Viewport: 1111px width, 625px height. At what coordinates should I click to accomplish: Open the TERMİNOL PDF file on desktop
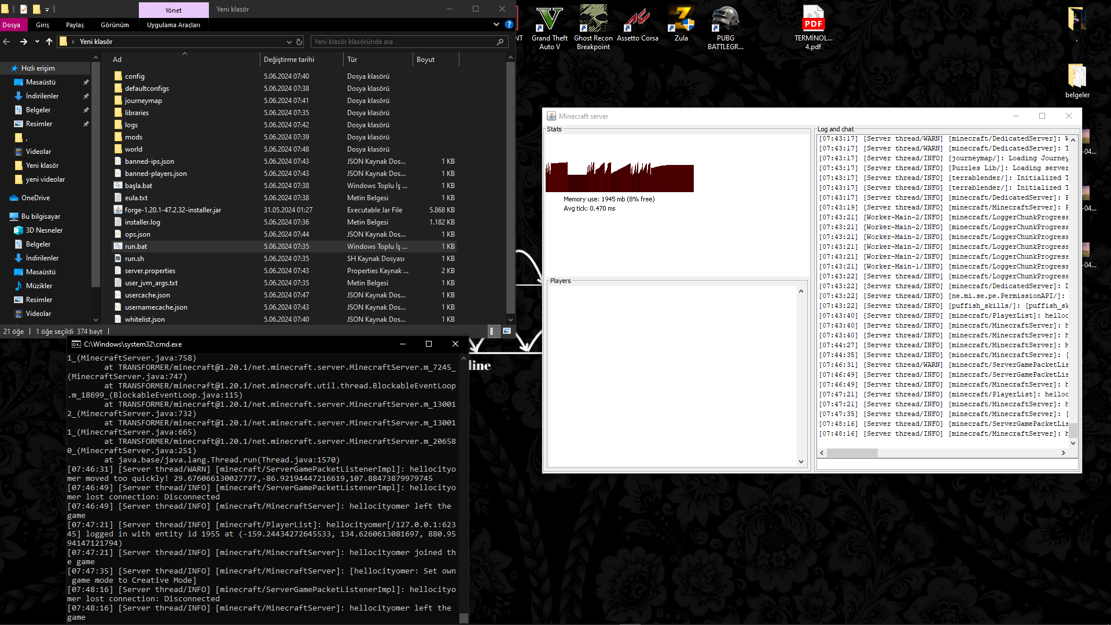coord(813,27)
